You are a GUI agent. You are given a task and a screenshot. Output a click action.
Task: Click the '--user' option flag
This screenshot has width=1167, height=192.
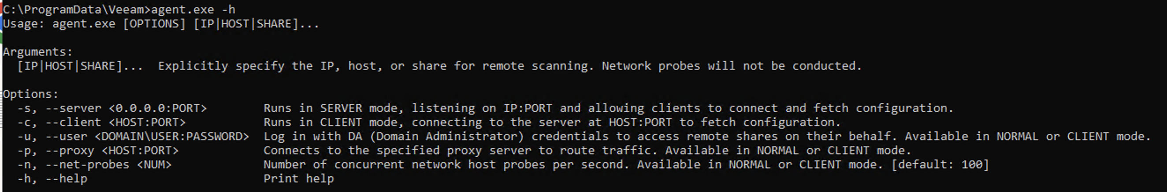[x=66, y=137]
